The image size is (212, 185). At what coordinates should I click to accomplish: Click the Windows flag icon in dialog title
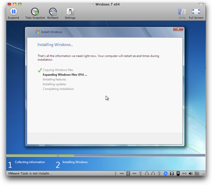coord(37,32)
